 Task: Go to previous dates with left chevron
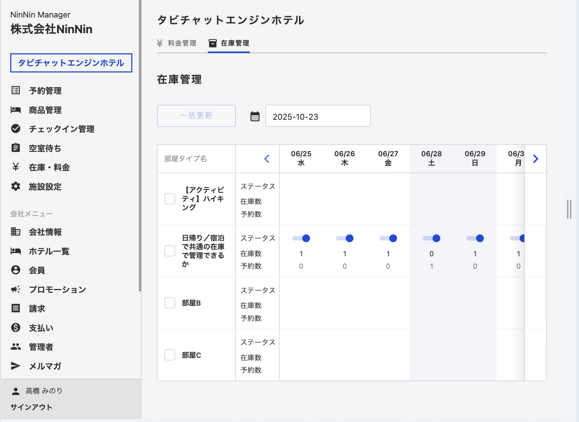267,159
